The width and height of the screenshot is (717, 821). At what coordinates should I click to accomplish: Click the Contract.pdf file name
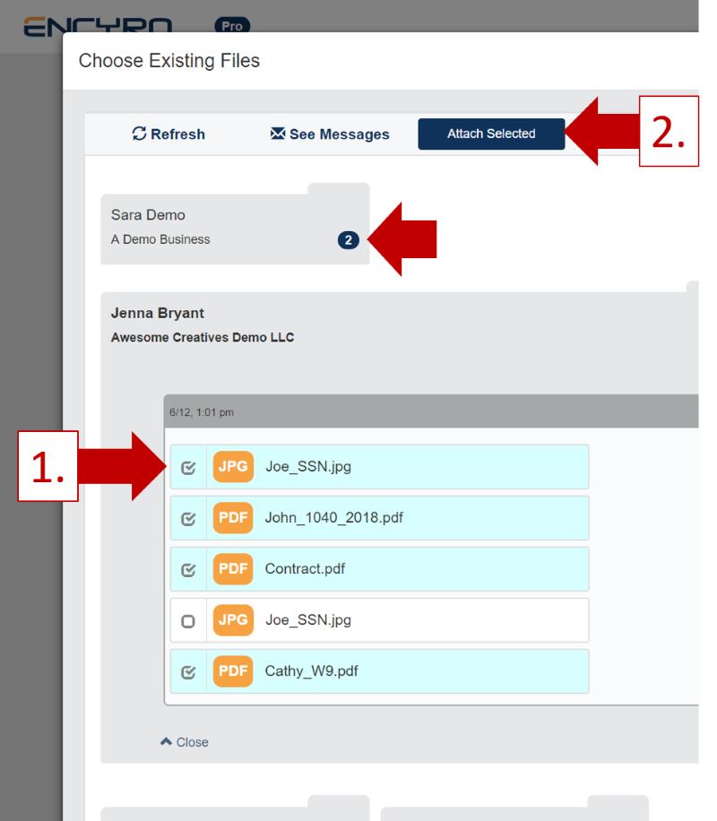click(305, 569)
